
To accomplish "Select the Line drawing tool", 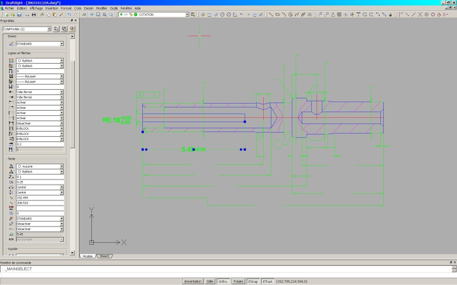I will 271,14.
